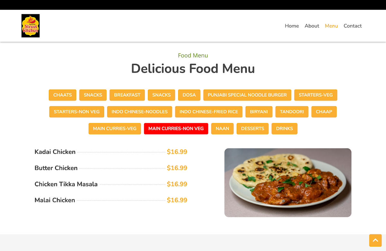
Task: Select the Starters-Veg tab
Action: pyautogui.click(x=316, y=95)
